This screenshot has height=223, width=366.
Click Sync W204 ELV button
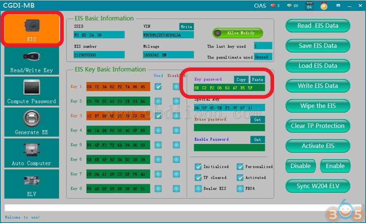point(318,186)
